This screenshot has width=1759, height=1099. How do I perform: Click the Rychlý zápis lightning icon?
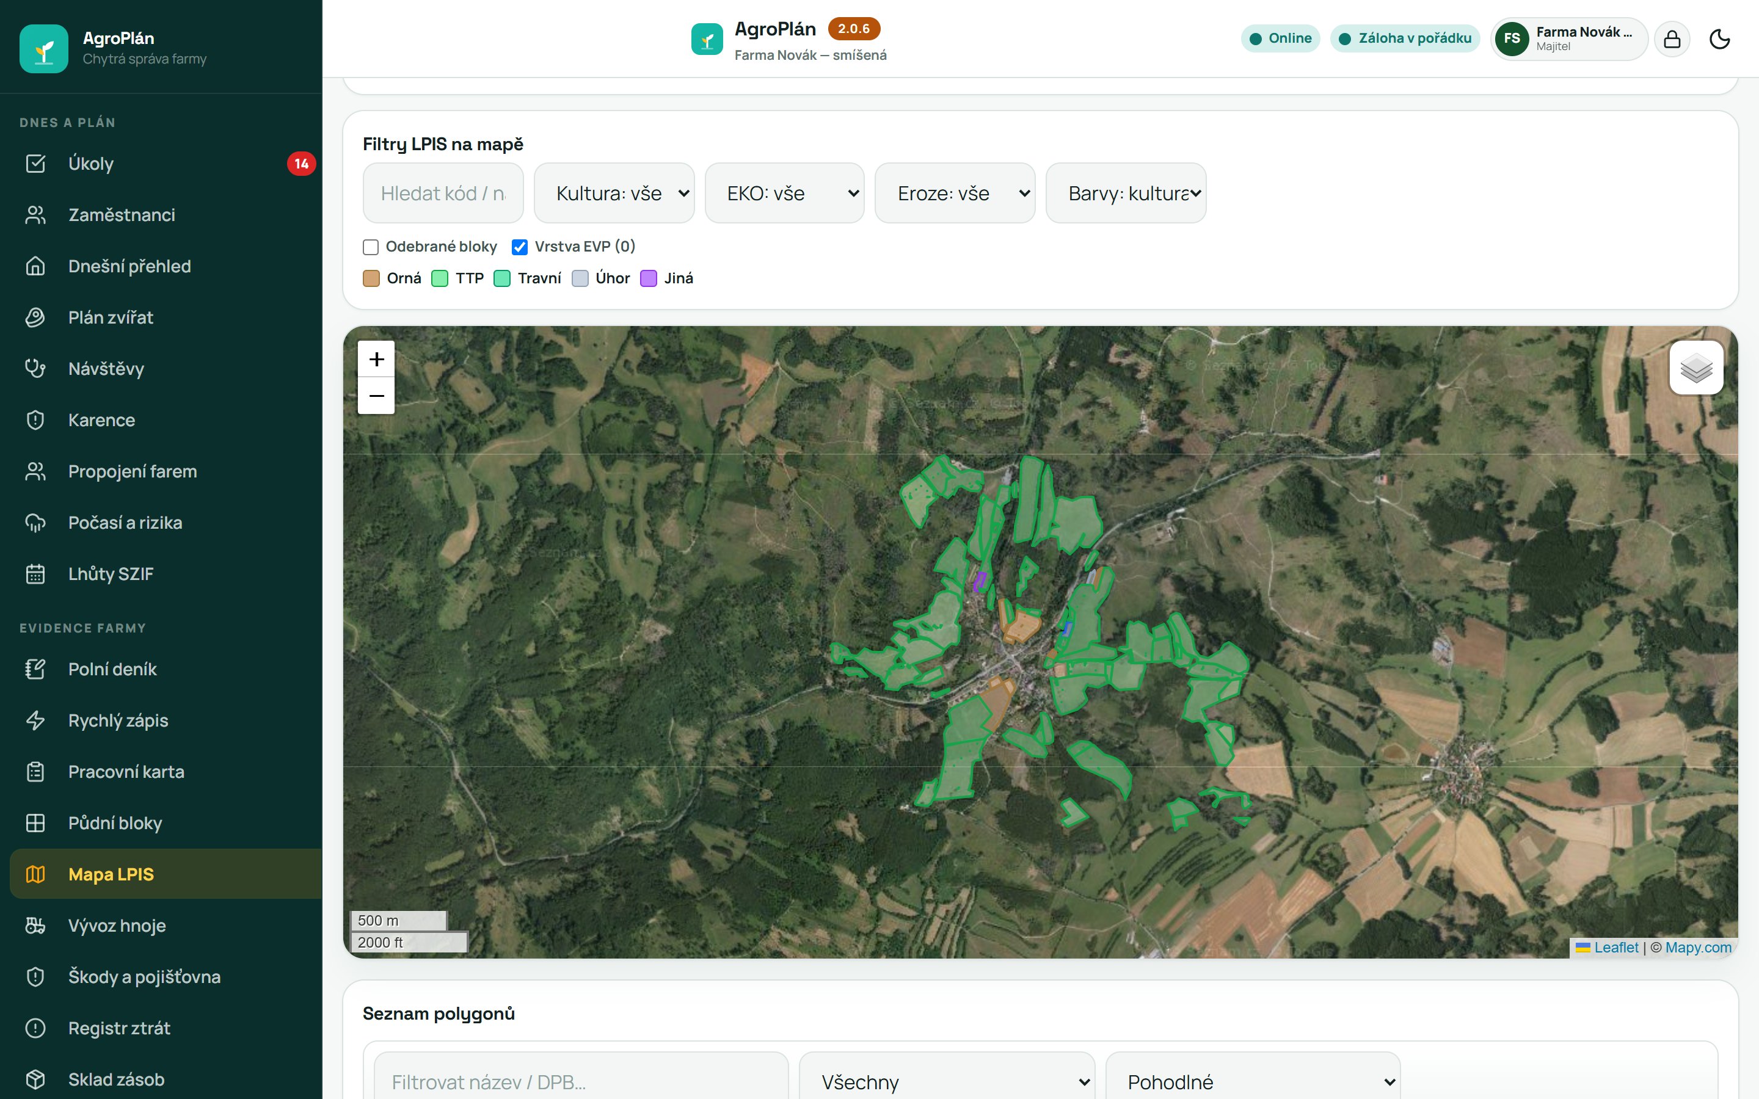click(x=35, y=720)
